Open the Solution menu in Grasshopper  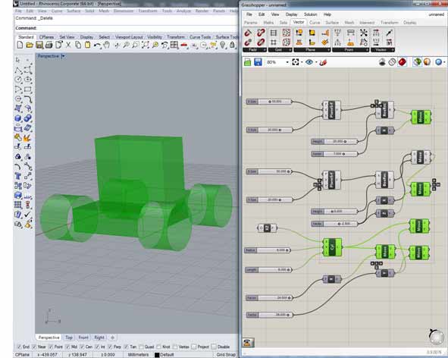click(x=310, y=14)
